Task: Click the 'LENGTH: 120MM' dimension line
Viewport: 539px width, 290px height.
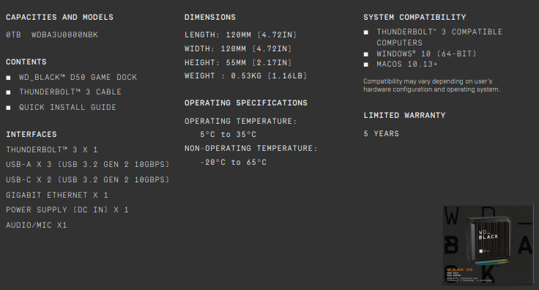Action: pyautogui.click(x=241, y=34)
